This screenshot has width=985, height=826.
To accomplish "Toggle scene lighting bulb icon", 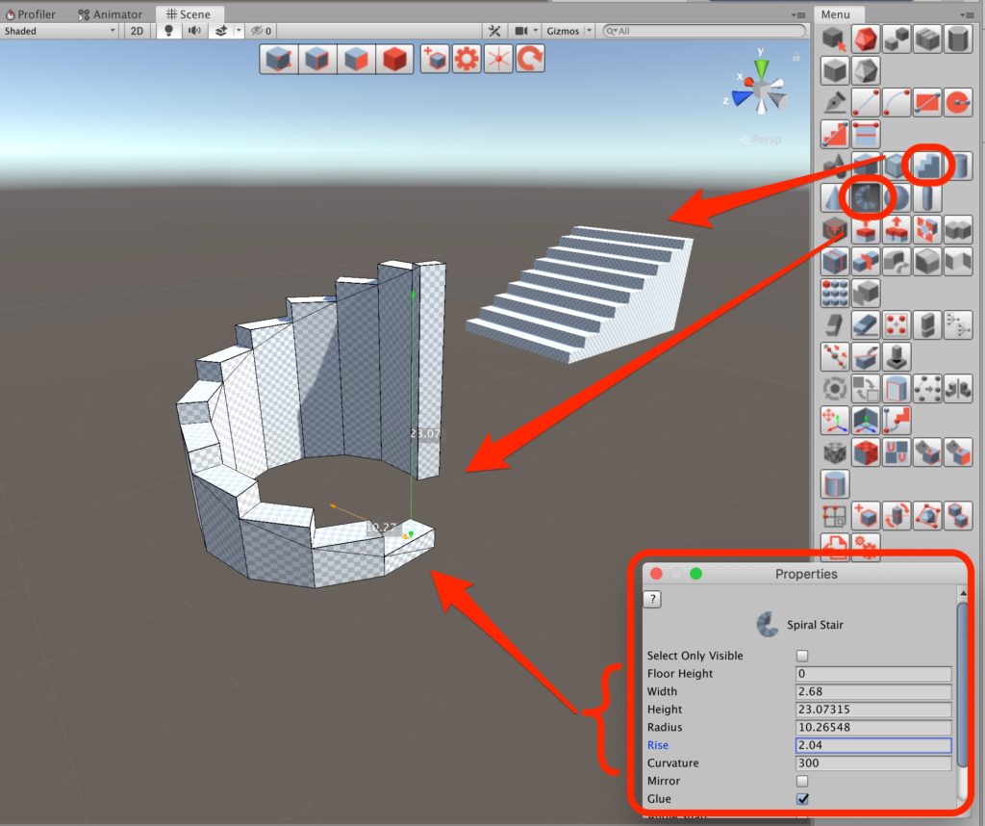I will (169, 31).
